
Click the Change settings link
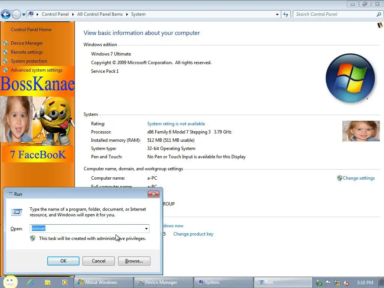click(359, 178)
